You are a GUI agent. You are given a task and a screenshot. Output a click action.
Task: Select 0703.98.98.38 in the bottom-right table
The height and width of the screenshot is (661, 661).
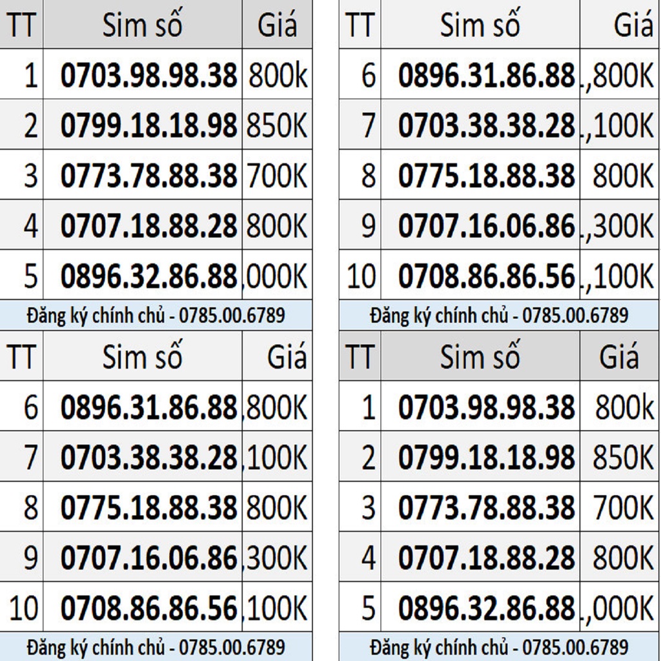coord(487,408)
